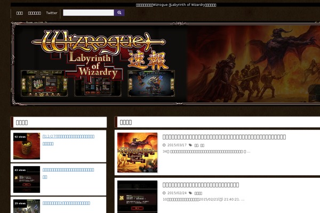Open the popular post thumbnail with 29 views
The image size is (320, 213).
pos(27,206)
